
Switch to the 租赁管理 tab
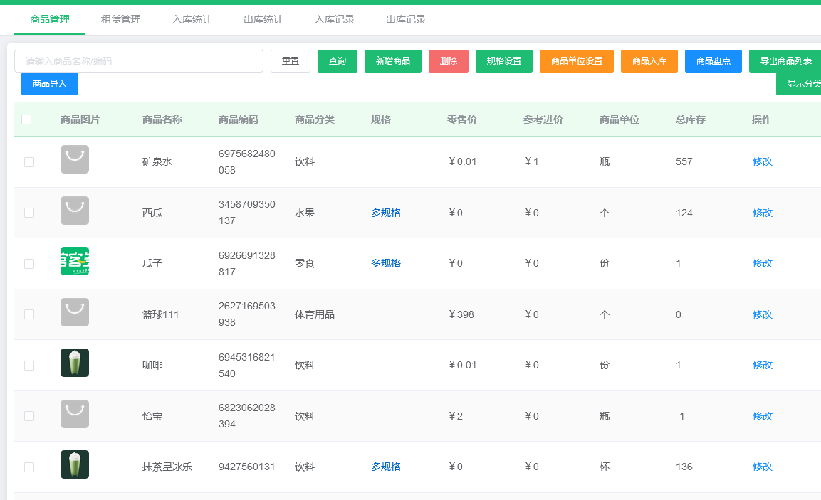(x=121, y=19)
